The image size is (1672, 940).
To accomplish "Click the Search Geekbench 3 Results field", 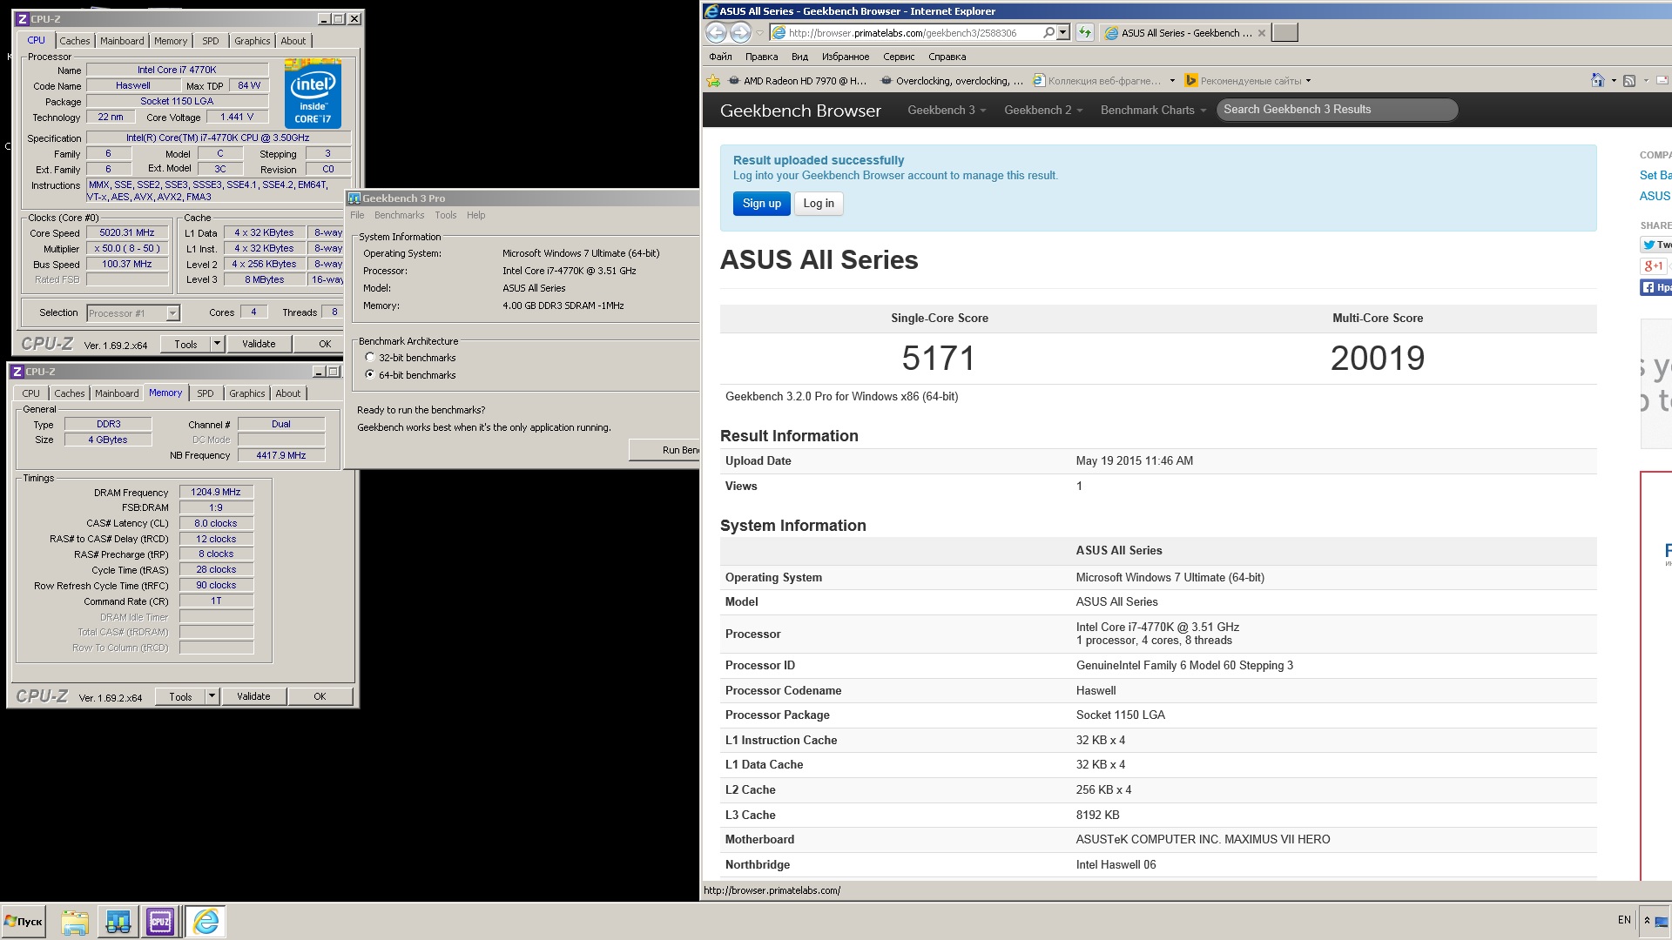I will pyautogui.click(x=1337, y=110).
